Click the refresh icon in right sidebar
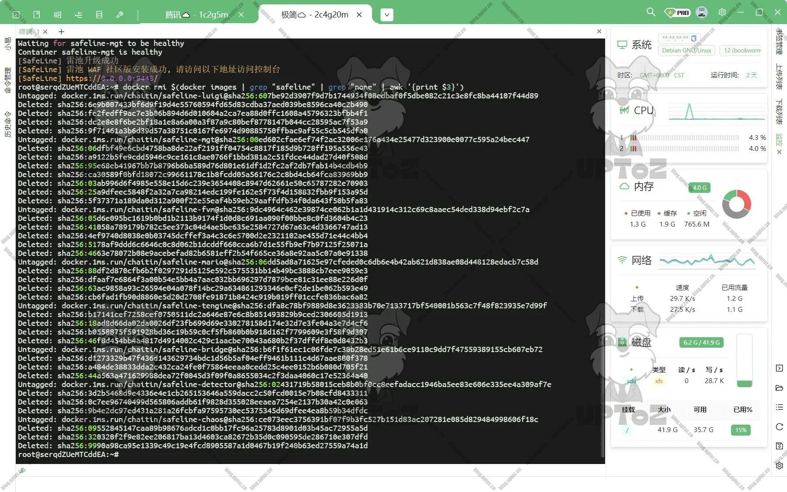The width and height of the screenshot is (787, 492). pos(779,426)
